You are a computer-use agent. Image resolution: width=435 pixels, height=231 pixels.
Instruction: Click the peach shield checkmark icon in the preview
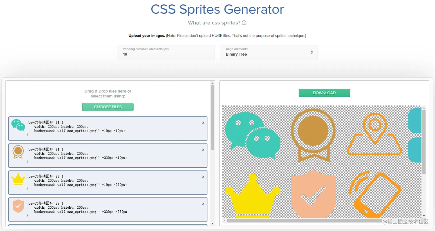[x=313, y=194]
